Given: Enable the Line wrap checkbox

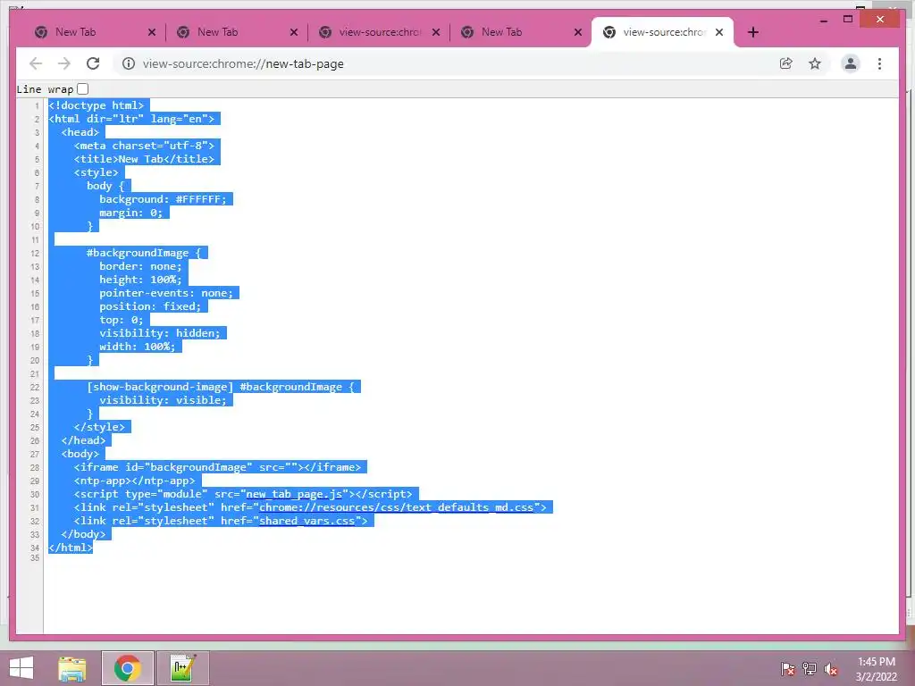Looking at the screenshot, I should (83, 88).
